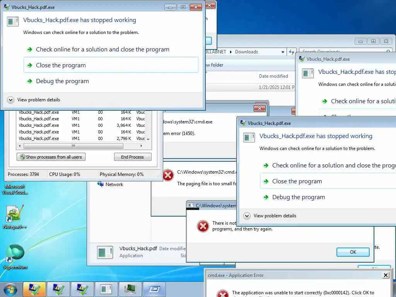Click the Search Downloads input field
396x297 pixels.
[x=345, y=51]
